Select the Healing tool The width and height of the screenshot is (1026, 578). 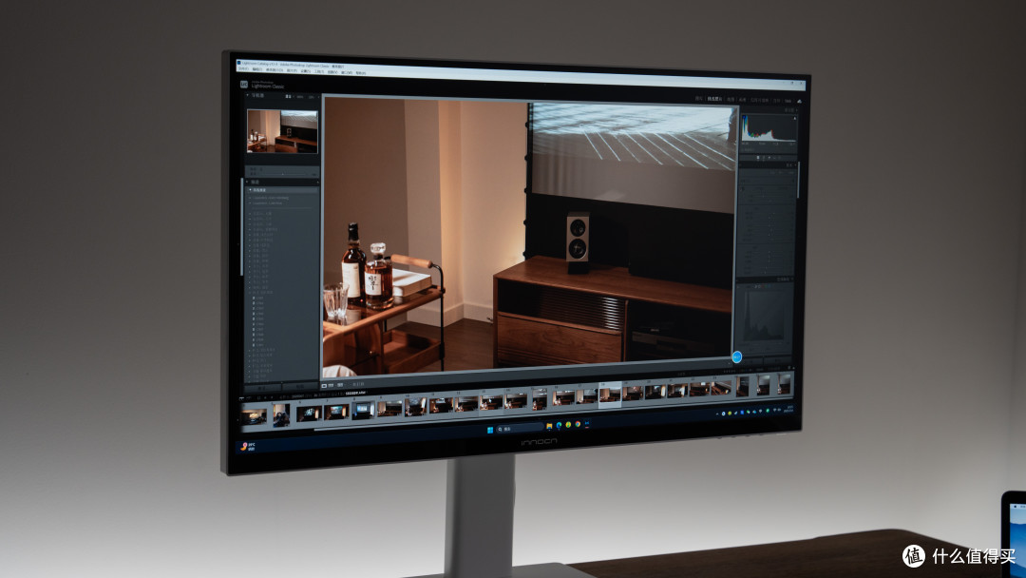769,158
